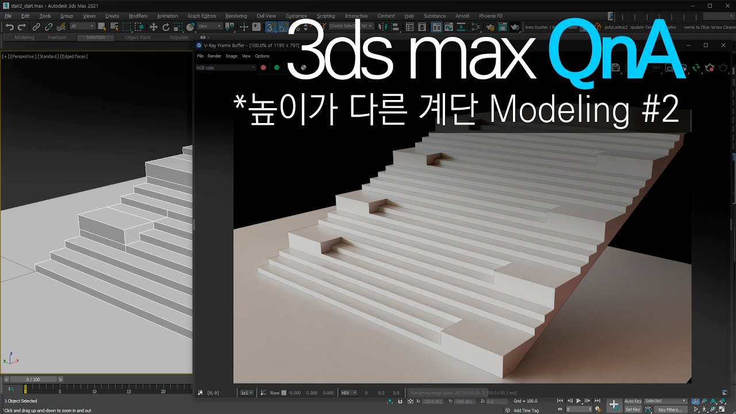Click the Go to End playback button
Viewport: 736px width, 414px height.
(597, 401)
